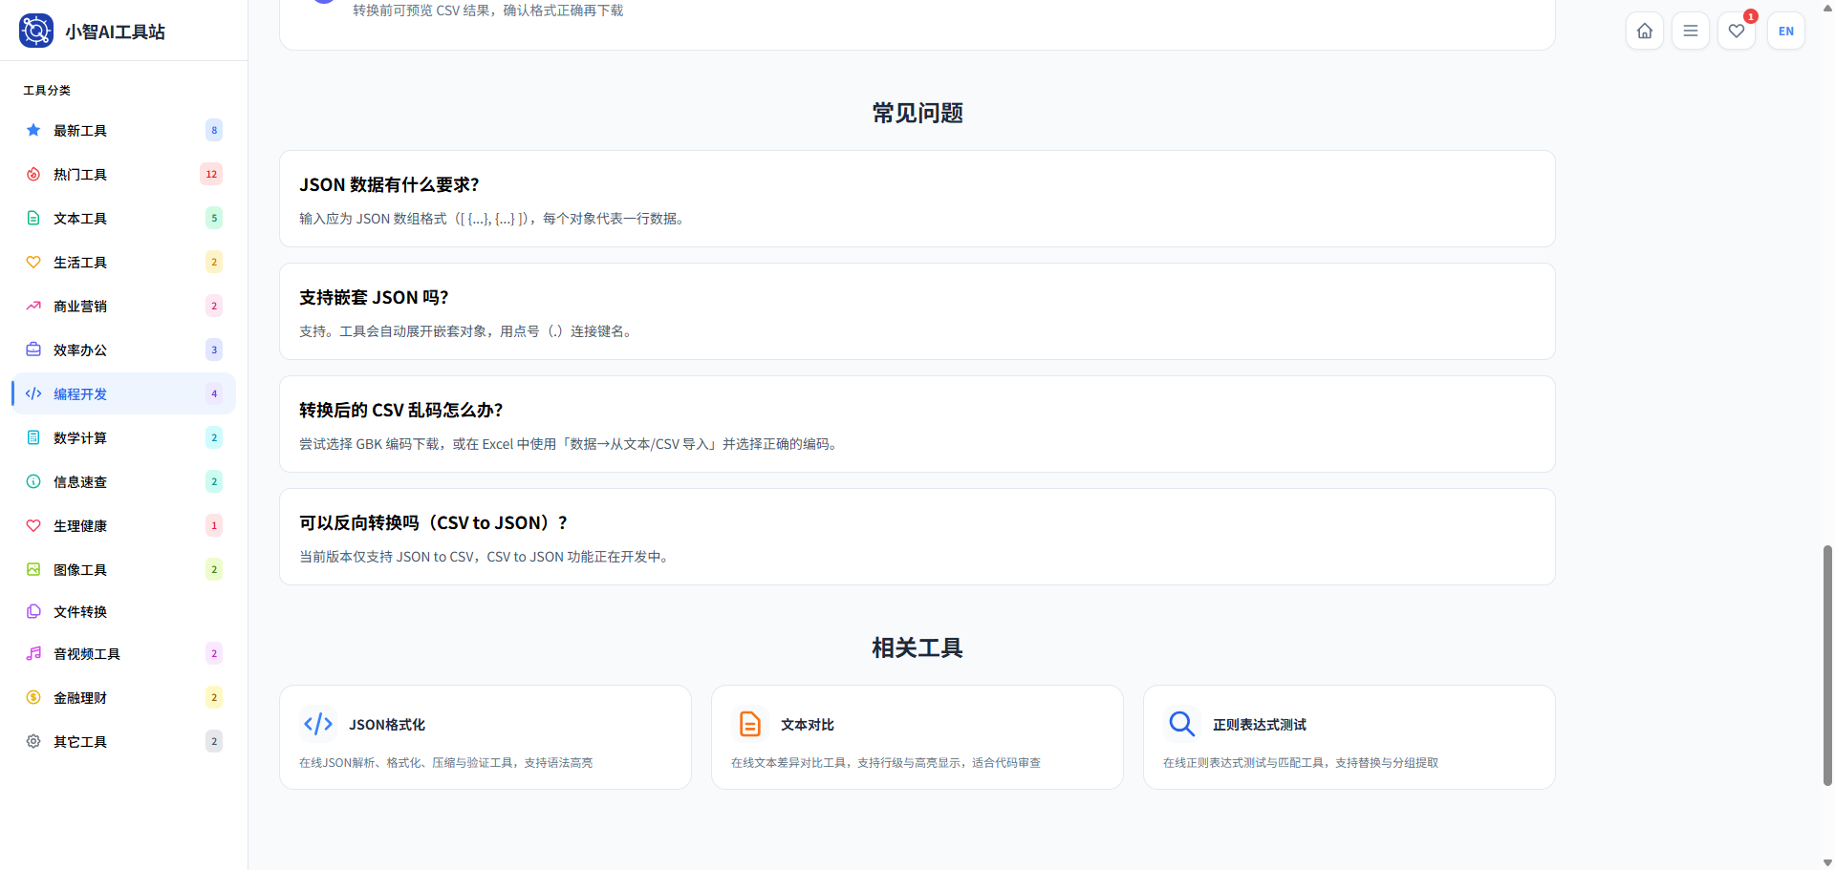Click FAQ 'JSON 数据有什么要求?'
This screenshot has width=1835, height=870.
389,184
